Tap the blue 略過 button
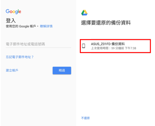 point(62,70)
